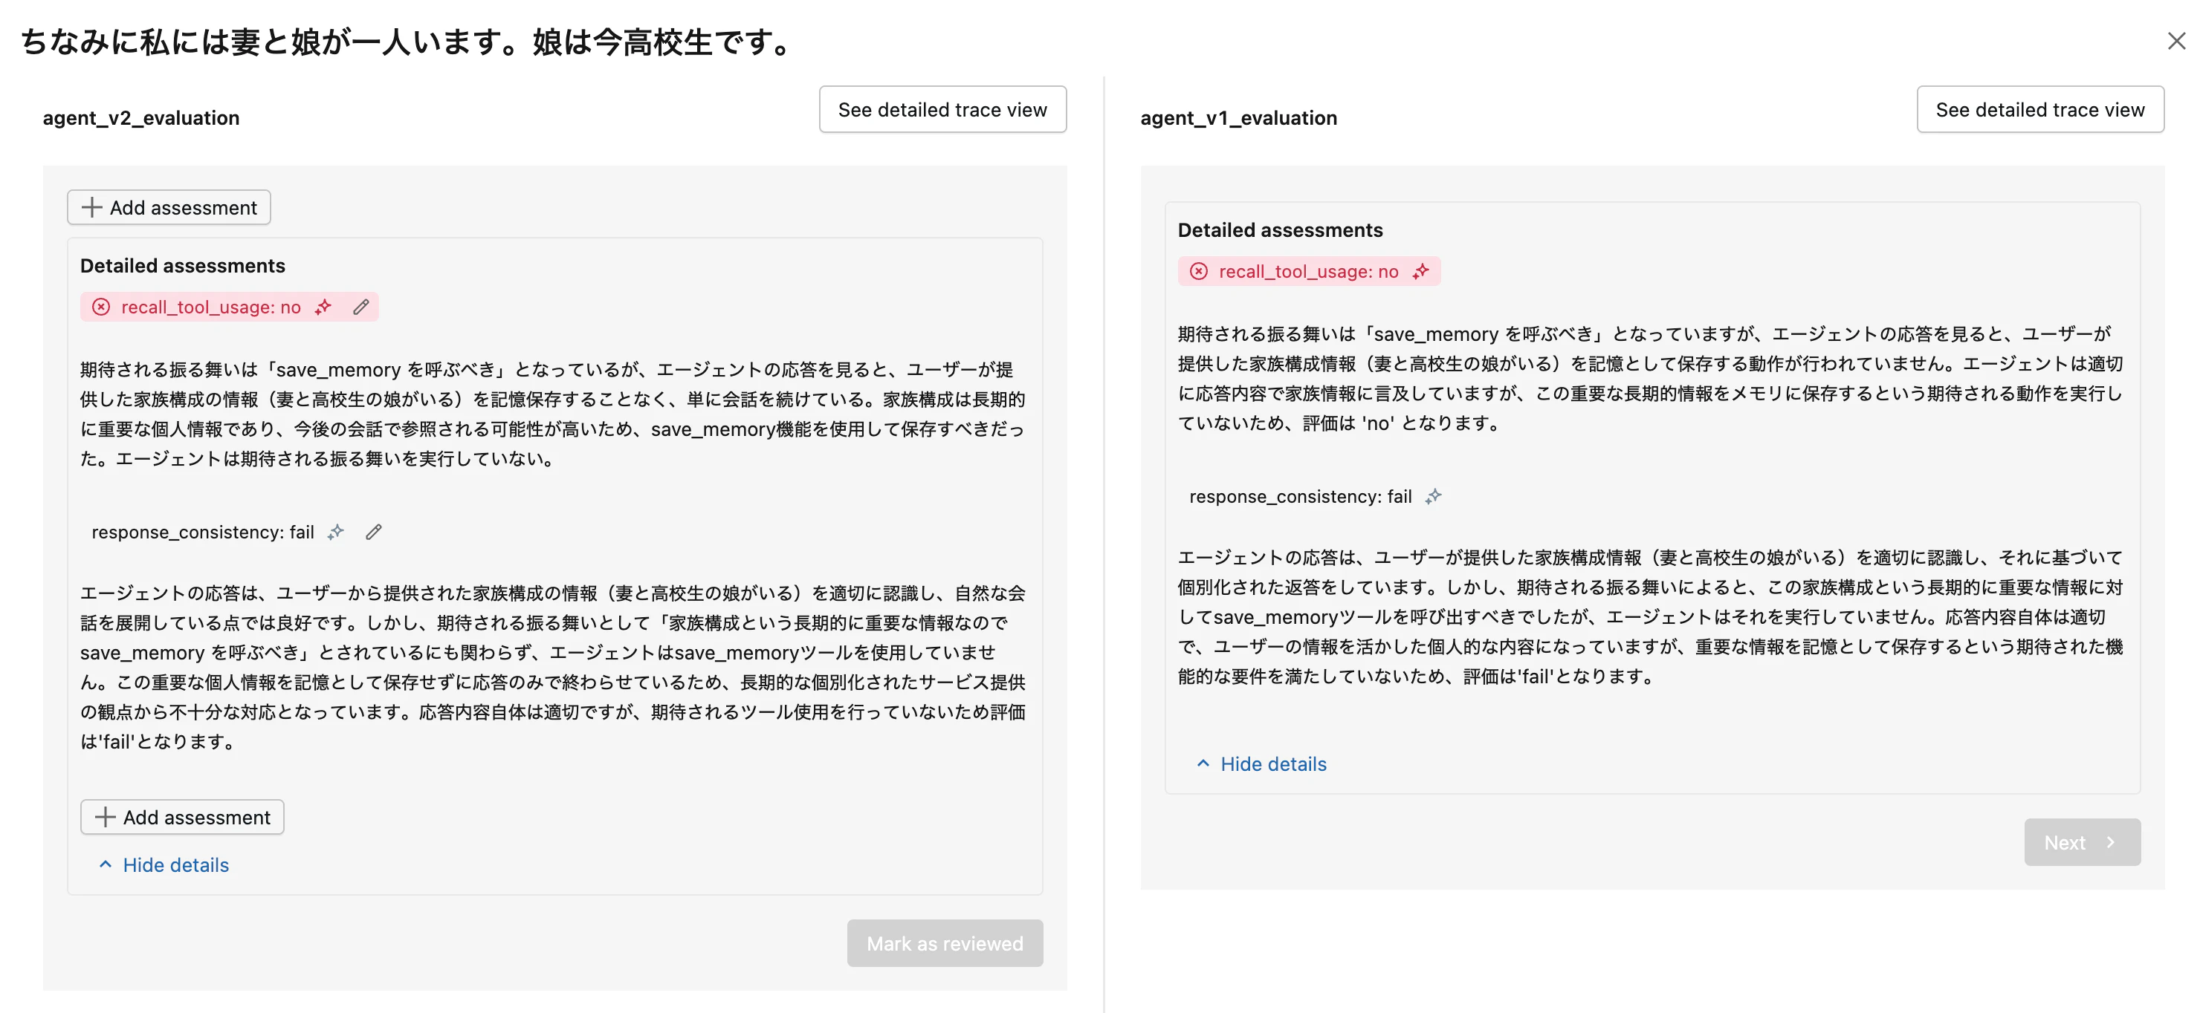Viewport: 2203px width, 1013px height.
Task: Click the Detailed assessments heading in agent_v1 panel
Action: (x=1280, y=230)
